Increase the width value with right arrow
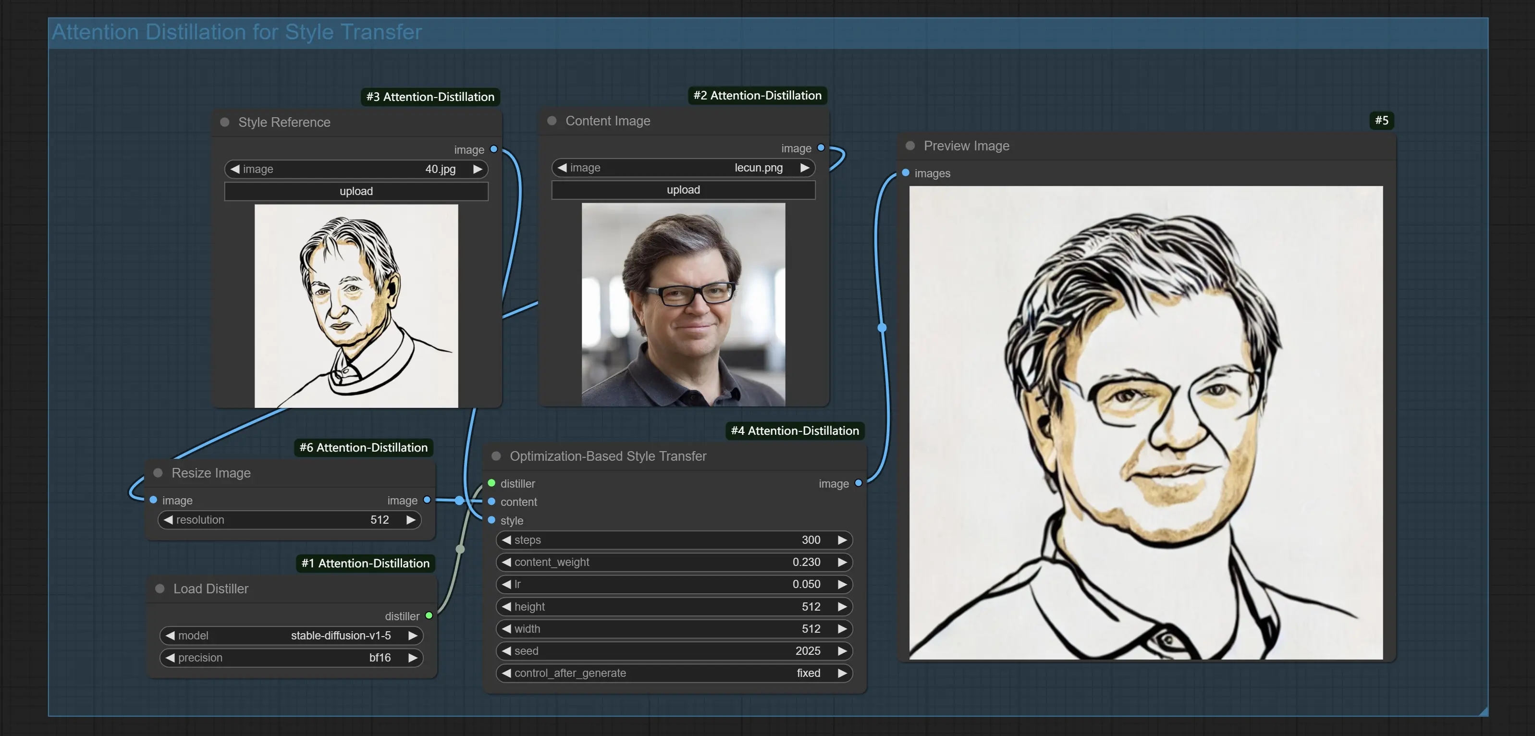The height and width of the screenshot is (736, 1535). pos(842,629)
